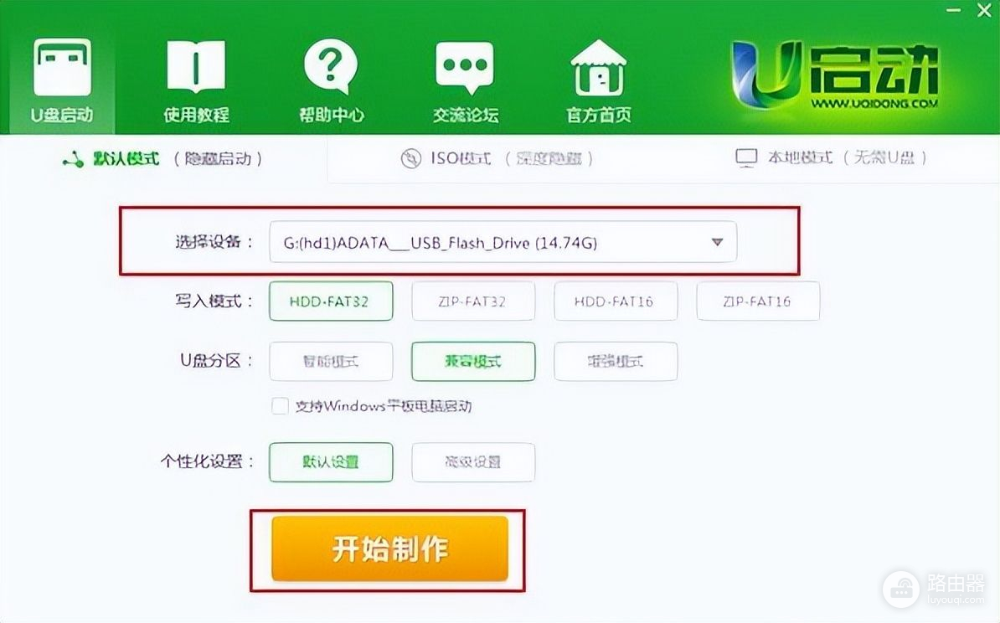Minimize the U启动 window
Screen dimensions: 1000x623
pyautogui.click(x=953, y=12)
